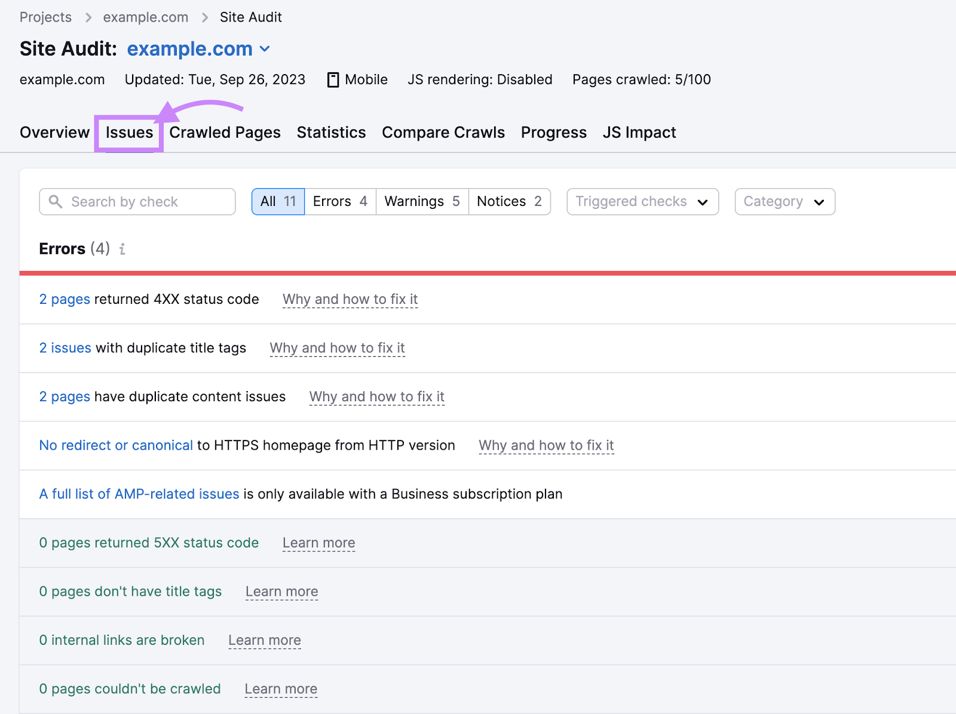The image size is (956, 714).
Task: Click No redirect or canonical link
Action: click(115, 445)
